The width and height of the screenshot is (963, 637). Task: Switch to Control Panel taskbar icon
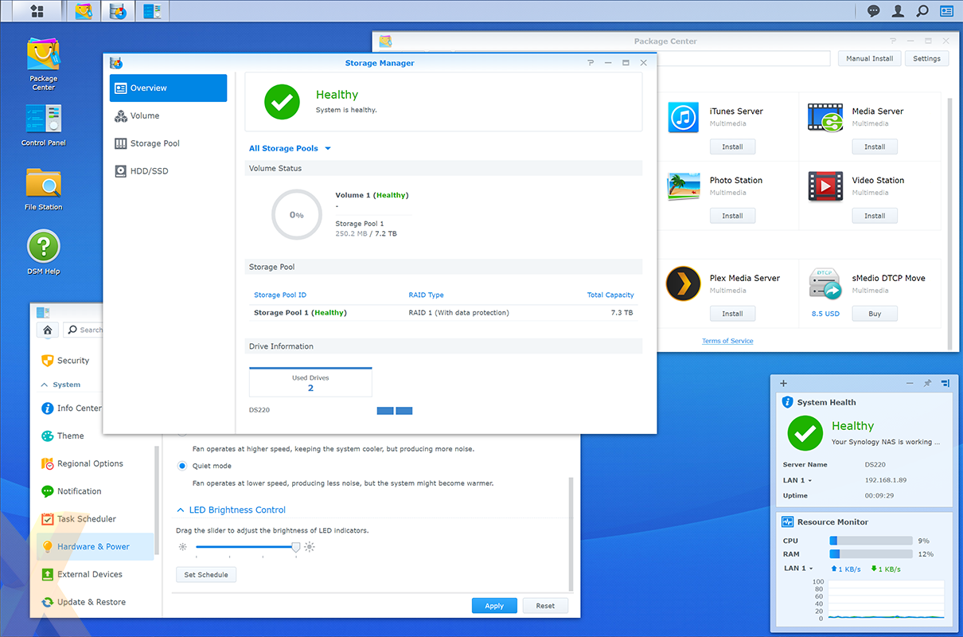tap(151, 11)
